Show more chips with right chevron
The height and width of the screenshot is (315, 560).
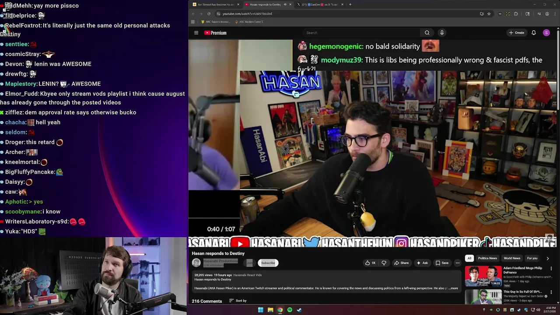[547, 258]
